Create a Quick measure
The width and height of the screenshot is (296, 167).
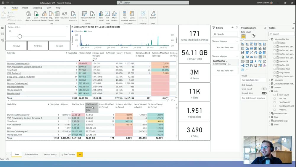click(132, 16)
